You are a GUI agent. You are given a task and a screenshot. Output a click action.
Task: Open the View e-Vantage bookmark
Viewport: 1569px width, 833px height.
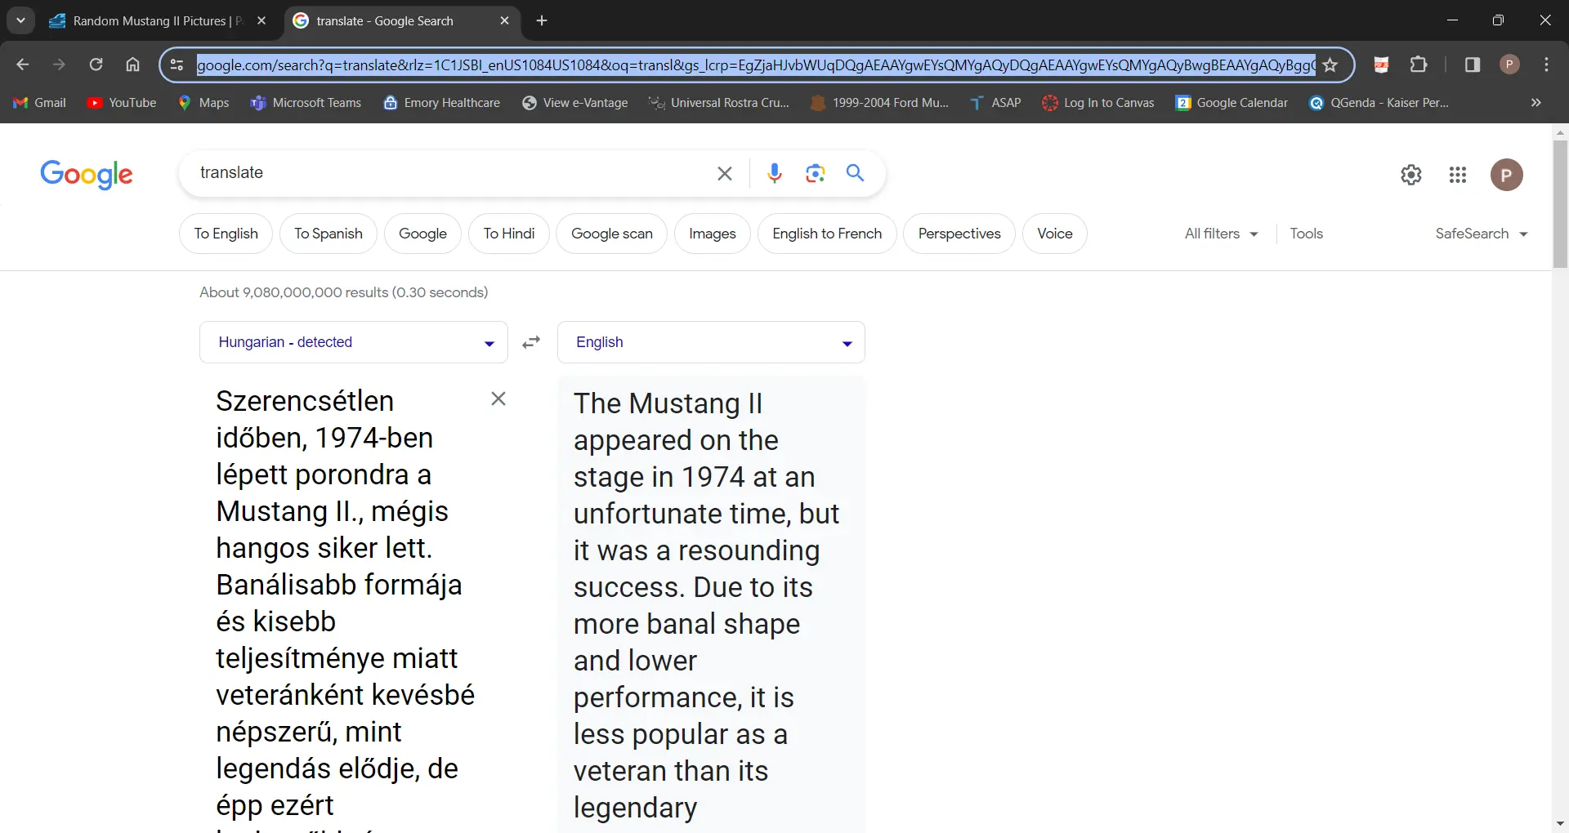pyautogui.click(x=575, y=103)
